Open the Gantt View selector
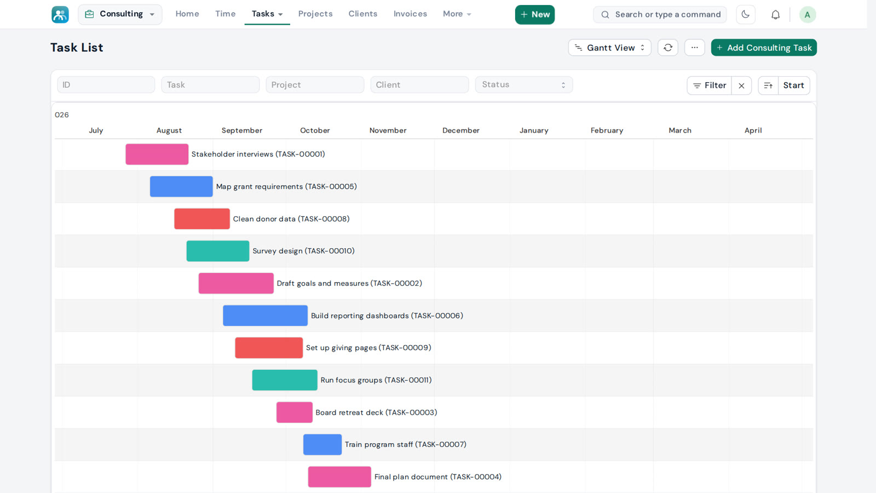The height and width of the screenshot is (493, 876). (x=609, y=48)
